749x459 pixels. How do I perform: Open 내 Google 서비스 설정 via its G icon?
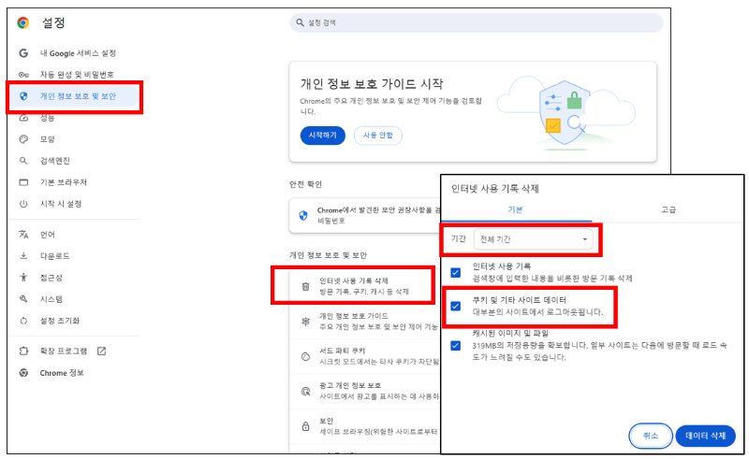23,53
